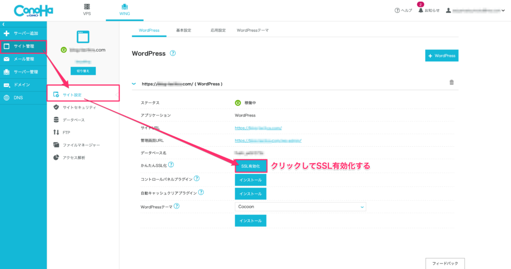
Task: Click the 切り替え switch button
Action: point(83,71)
